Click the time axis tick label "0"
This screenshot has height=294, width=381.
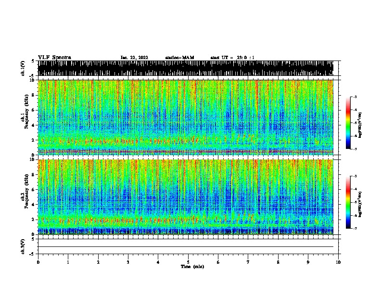(x=38, y=262)
